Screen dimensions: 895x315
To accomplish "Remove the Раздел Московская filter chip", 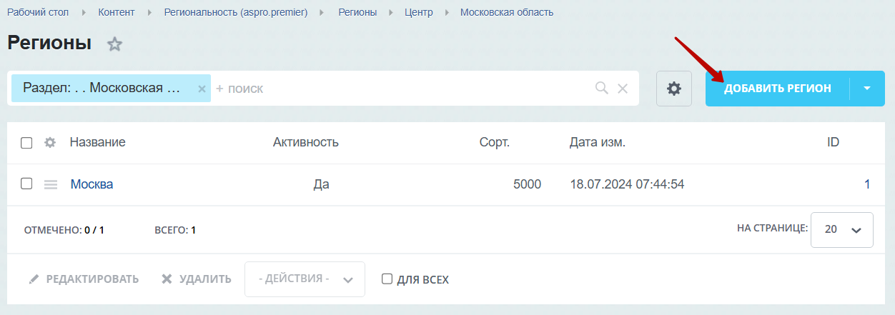I will pos(202,89).
